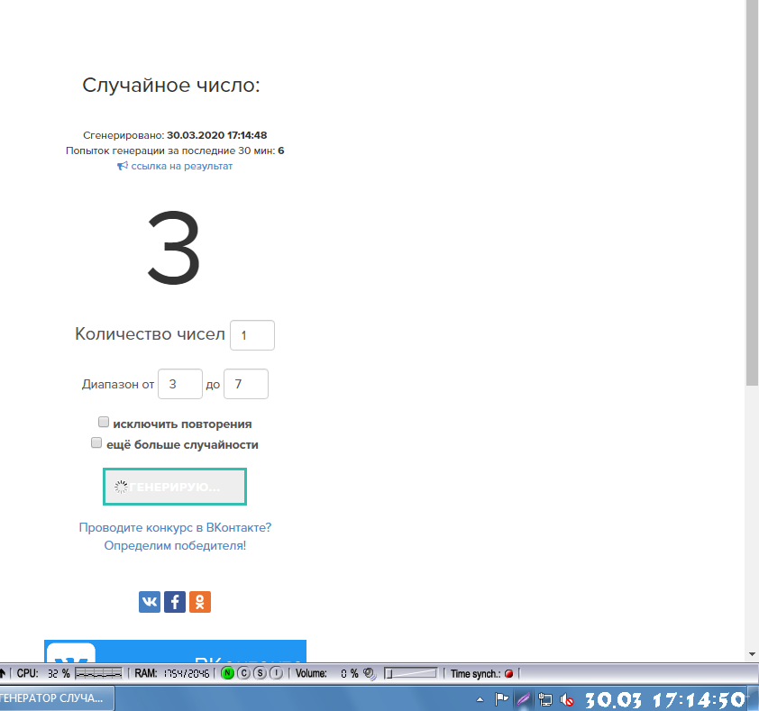Open the «ГЕНЕРАТОР СЛУЧА...» taskbar window button
This screenshot has width=759, height=711.
[57, 698]
